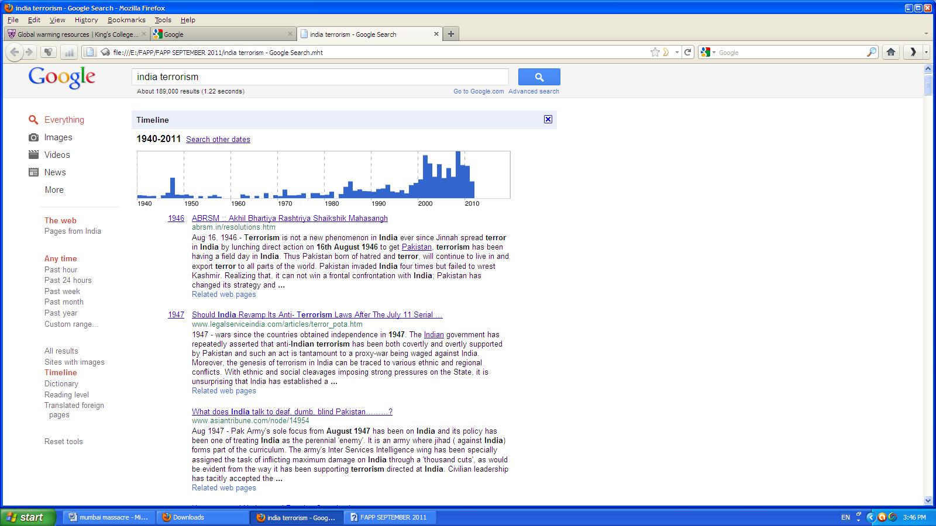Open the address bar history dropdown arrow

677,52
